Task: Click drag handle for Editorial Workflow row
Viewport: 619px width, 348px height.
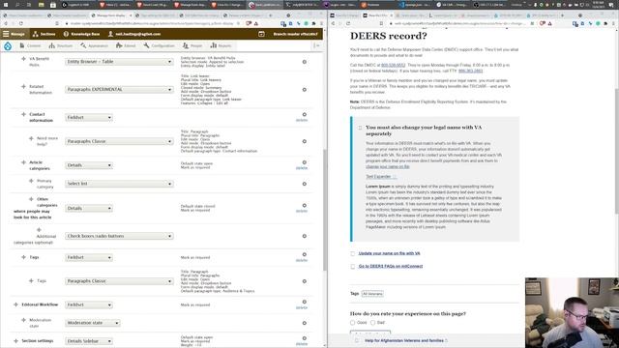Action: point(15,304)
